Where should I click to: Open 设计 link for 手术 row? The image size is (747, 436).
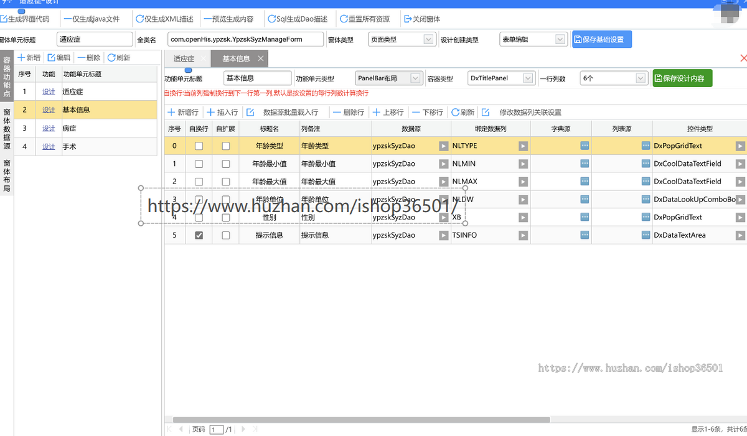coord(49,147)
